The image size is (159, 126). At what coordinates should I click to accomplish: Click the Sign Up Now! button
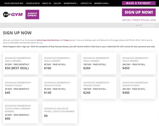(139, 12)
